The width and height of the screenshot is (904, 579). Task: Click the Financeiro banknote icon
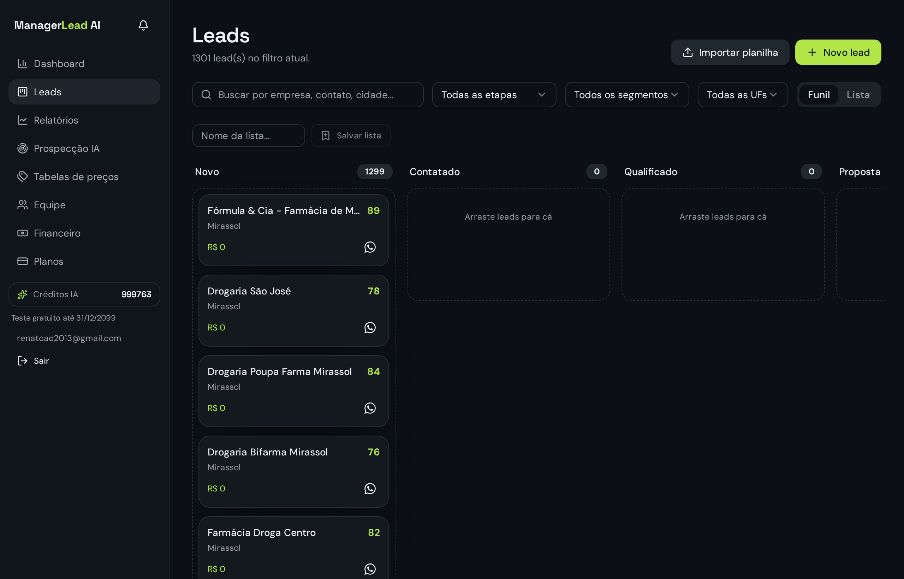[23, 233]
